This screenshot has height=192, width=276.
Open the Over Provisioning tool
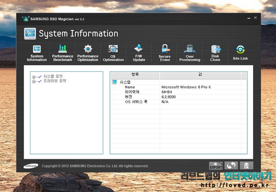pos(190,53)
